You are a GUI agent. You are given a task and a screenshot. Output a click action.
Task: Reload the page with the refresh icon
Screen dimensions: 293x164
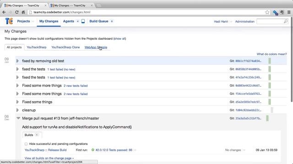point(16,12)
